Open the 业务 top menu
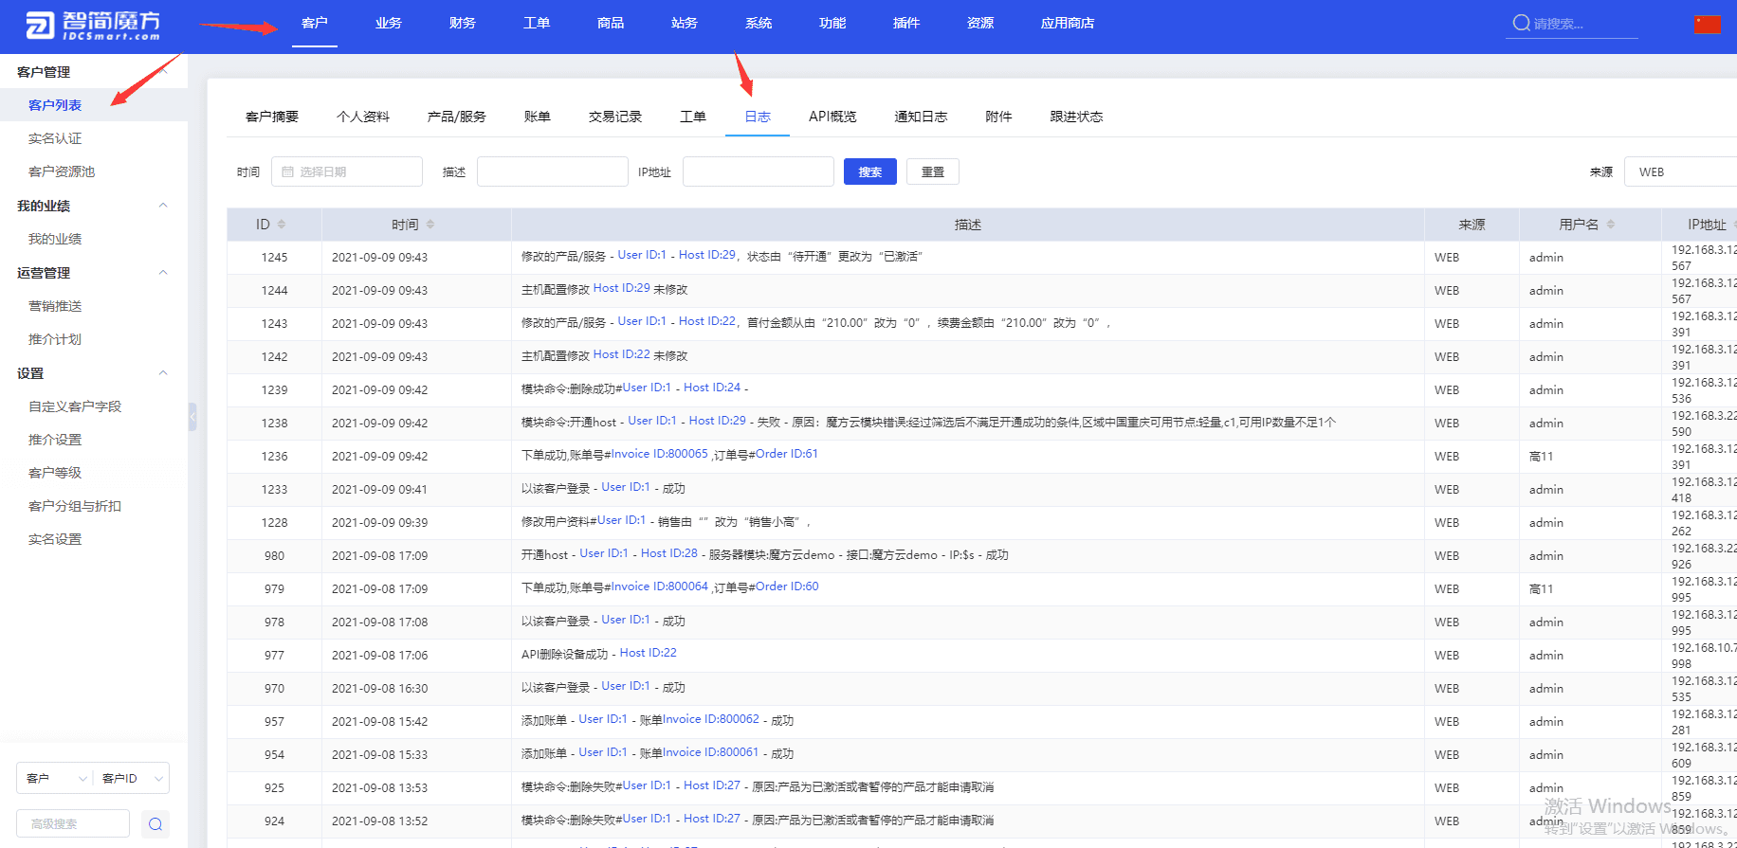The image size is (1737, 848). point(389,23)
